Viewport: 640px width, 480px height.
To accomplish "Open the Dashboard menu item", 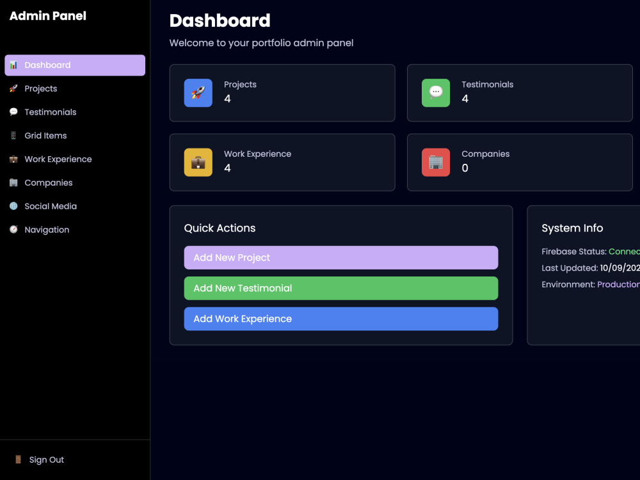I will click(x=75, y=65).
